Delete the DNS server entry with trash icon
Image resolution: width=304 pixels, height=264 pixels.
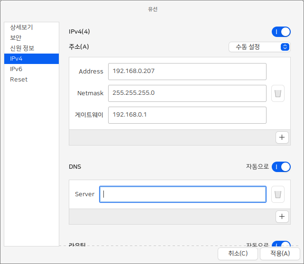(x=278, y=194)
